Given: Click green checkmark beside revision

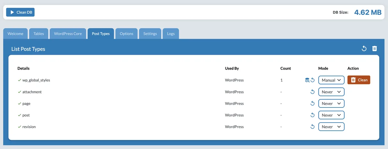Looking at the screenshot, I should 19,127.
